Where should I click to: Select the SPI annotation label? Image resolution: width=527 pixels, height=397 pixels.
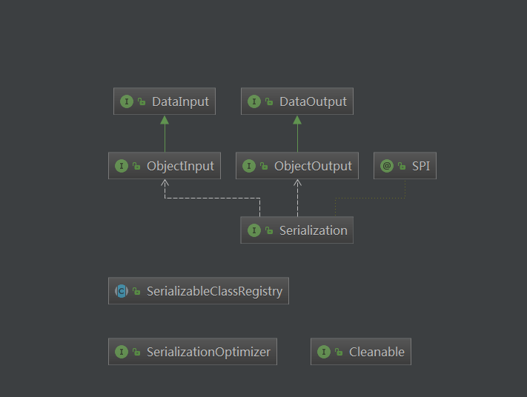coord(421,166)
